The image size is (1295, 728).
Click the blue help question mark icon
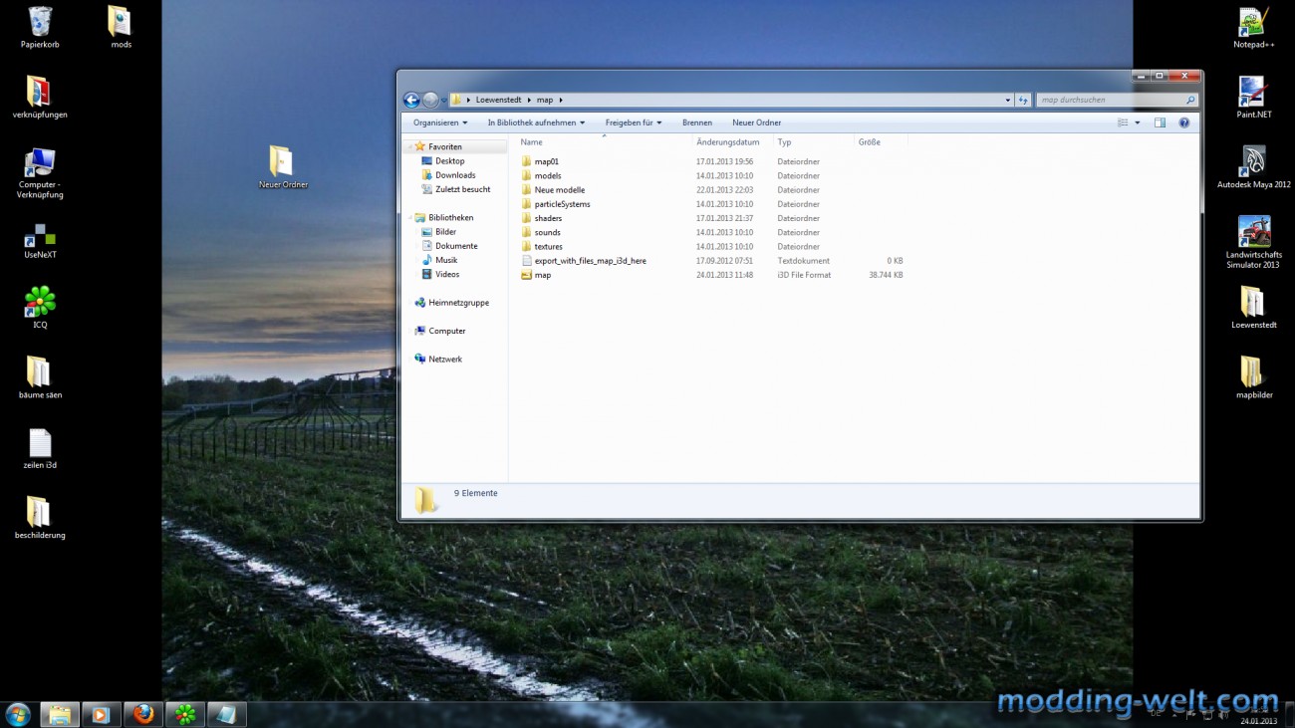pyautogui.click(x=1183, y=122)
